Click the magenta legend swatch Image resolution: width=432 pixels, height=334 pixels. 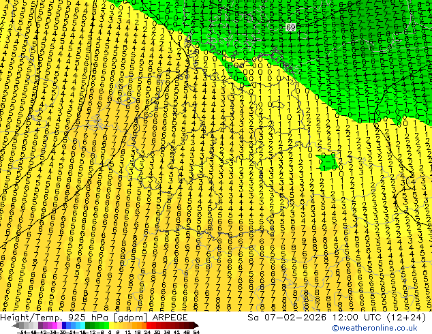(55, 325)
